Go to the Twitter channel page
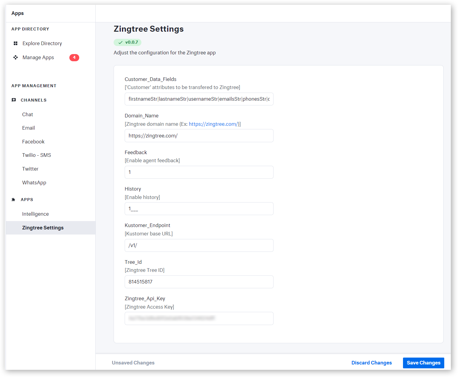 [30, 169]
